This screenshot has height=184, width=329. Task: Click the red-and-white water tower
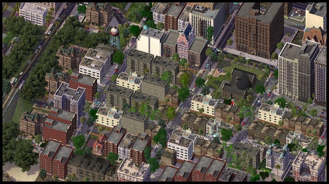point(115,38)
